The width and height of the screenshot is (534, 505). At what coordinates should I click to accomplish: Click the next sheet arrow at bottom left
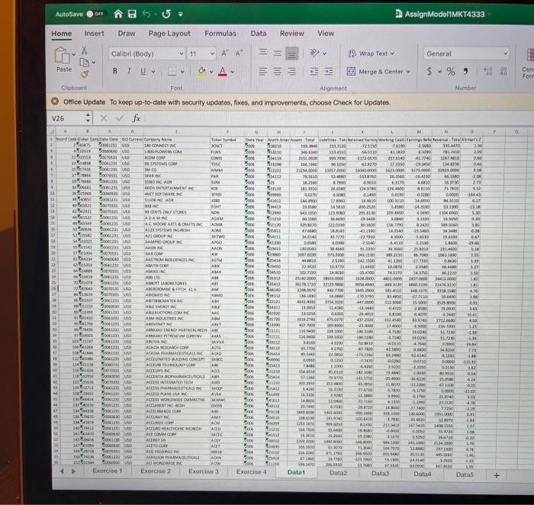pos(73,471)
